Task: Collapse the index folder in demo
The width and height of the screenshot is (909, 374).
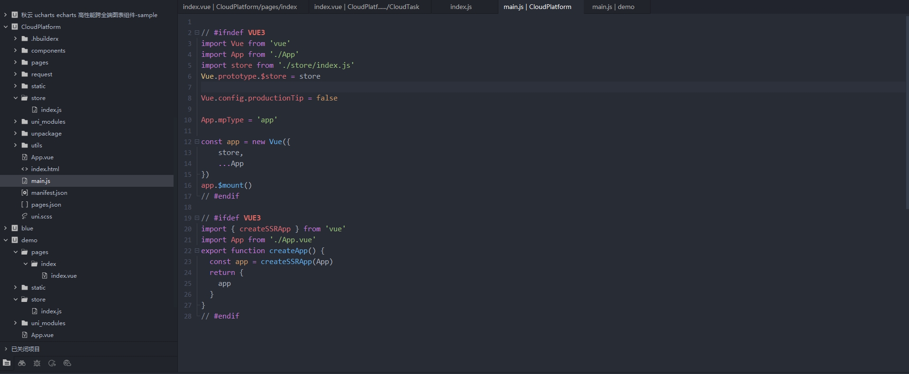Action: (26, 264)
